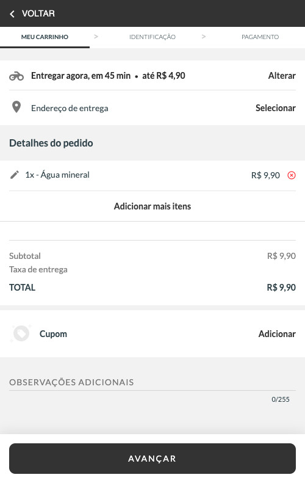305x483 pixels.
Task: Go to the Identificação step
Action: 152,37
